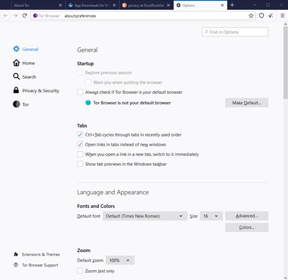The height and width of the screenshot is (280, 288).
Task: Click the Search magnifier icon in sidebar
Action: (x=16, y=76)
